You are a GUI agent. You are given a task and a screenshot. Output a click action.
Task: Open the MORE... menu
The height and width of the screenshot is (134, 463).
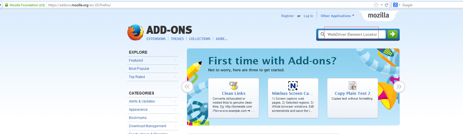pyautogui.click(x=221, y=39)
